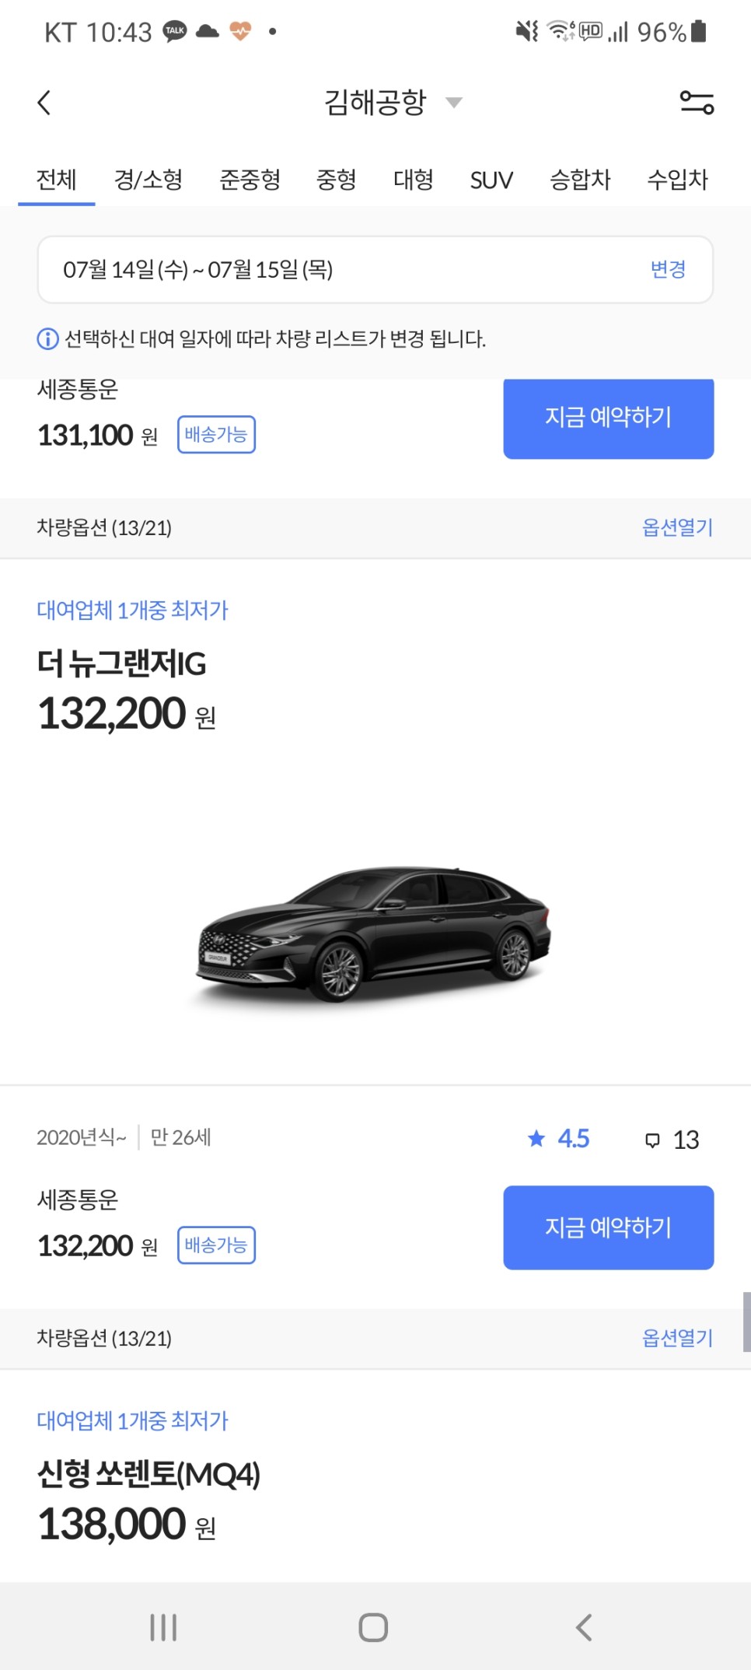
Task: Tap the back arrow in header
Action: [x=44, y=102]
